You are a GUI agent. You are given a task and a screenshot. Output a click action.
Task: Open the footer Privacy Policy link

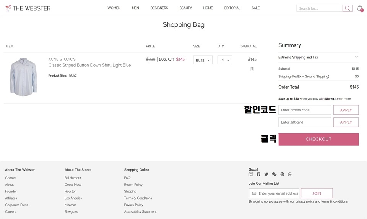[134, 205]
